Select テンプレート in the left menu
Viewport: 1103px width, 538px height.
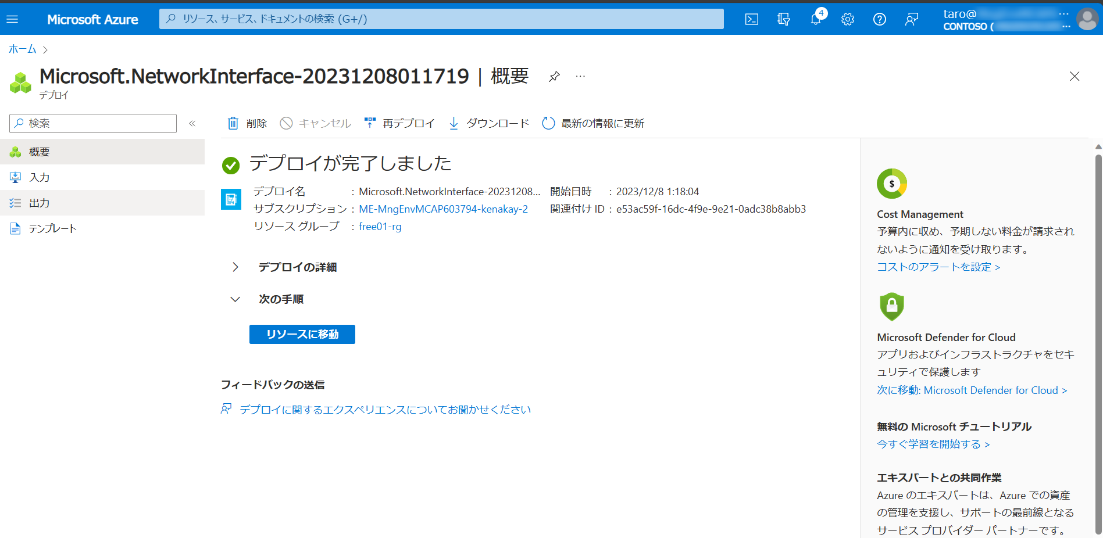tap(102, 228)
